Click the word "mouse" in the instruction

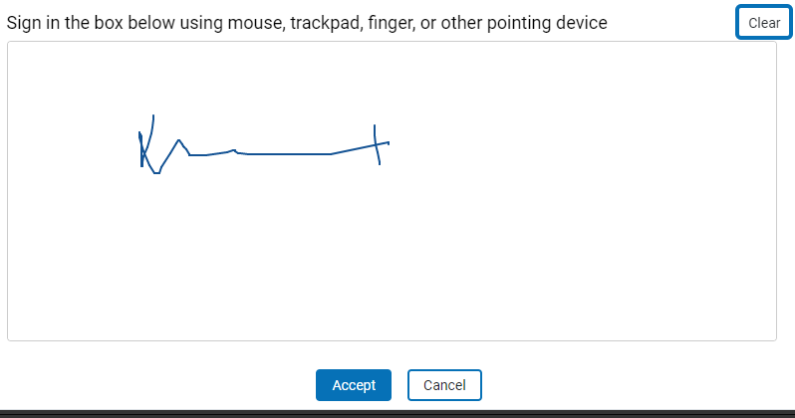coord(255,23)
